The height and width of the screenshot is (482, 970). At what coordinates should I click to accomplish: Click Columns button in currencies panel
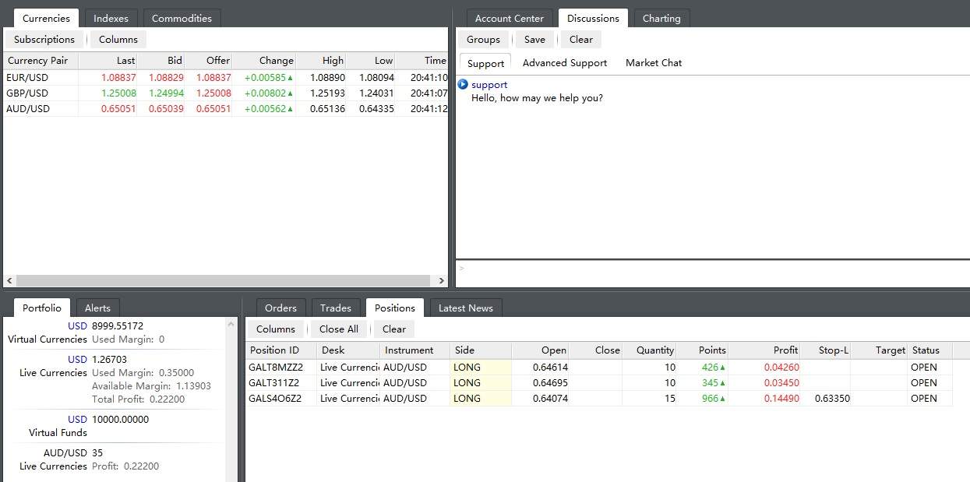(x=118, y=40)
